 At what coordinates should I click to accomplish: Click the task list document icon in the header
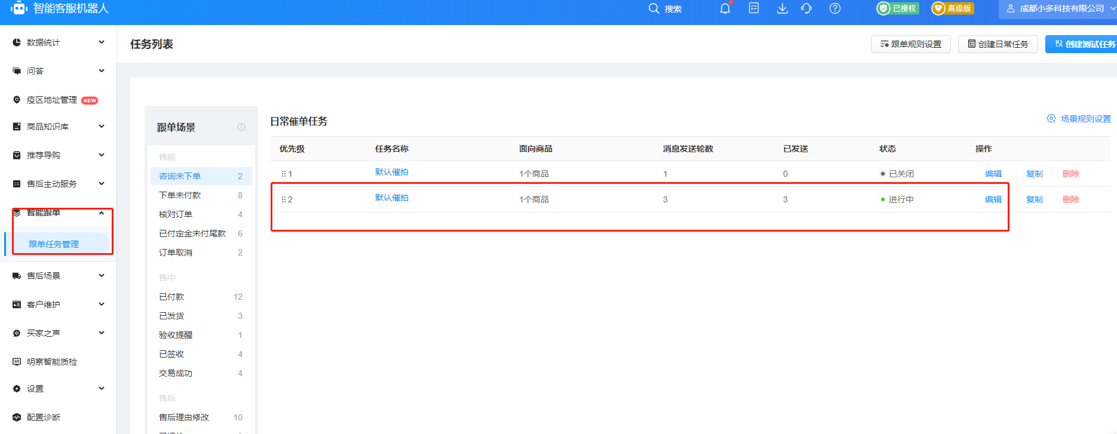[x=754, y=8]
